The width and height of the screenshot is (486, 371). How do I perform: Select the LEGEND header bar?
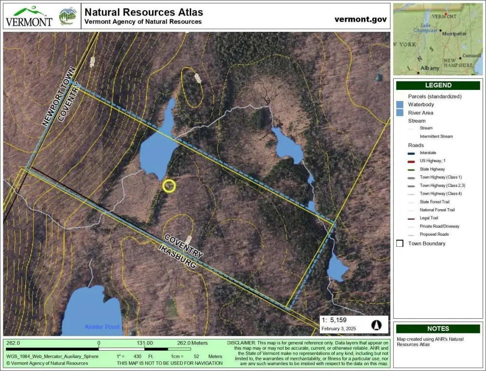coord(438,86)
